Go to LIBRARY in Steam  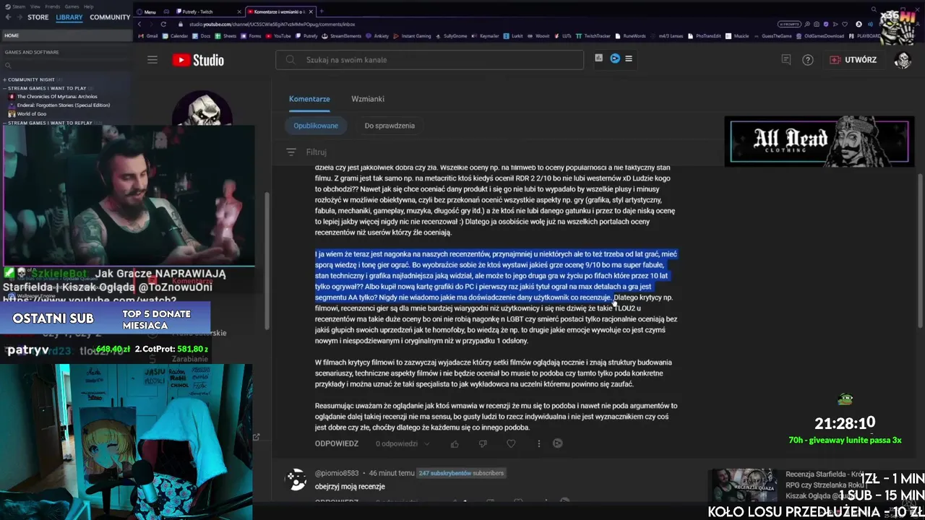coord(69,17)
